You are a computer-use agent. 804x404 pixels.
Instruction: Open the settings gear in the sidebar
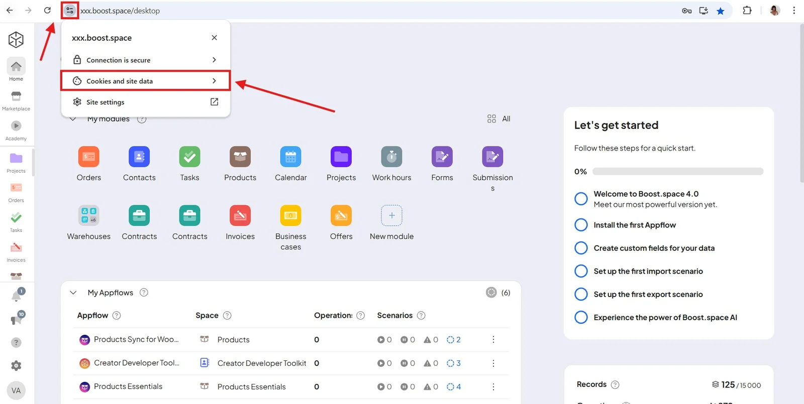coord(16,366)
